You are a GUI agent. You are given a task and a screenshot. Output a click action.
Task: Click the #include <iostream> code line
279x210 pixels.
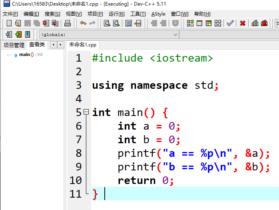pyautogui.click(x=152, y=58)
